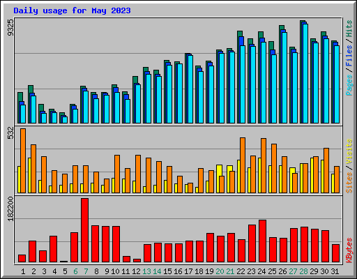
Task: Click the "Visits" legend label
Action: coord(349,152)
